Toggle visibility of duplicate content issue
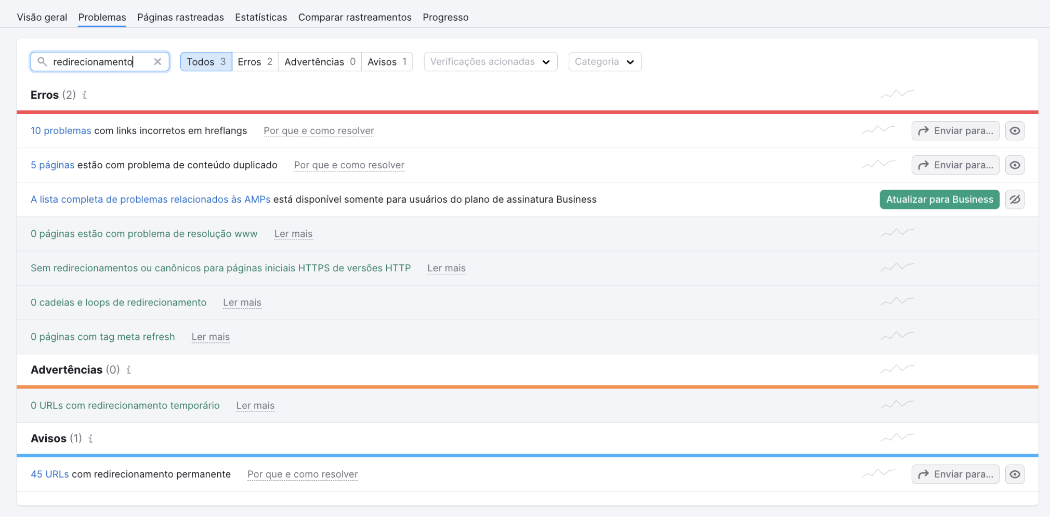Image resolution: width=1050 pixels, height=517 pixels. [1015, 165]
